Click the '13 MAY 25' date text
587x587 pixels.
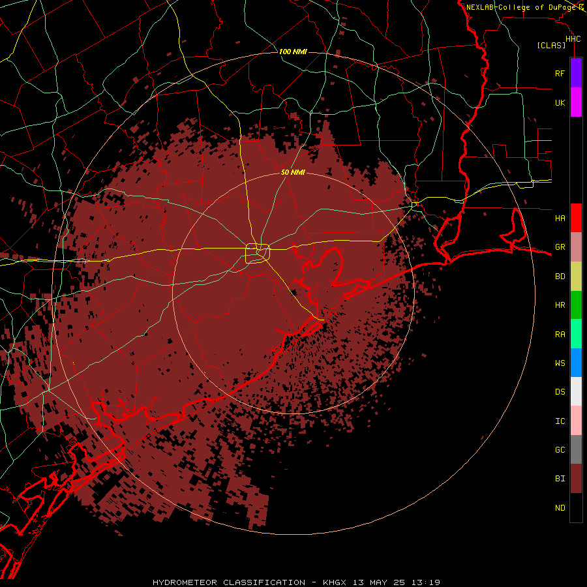click(x=379, y=582)
